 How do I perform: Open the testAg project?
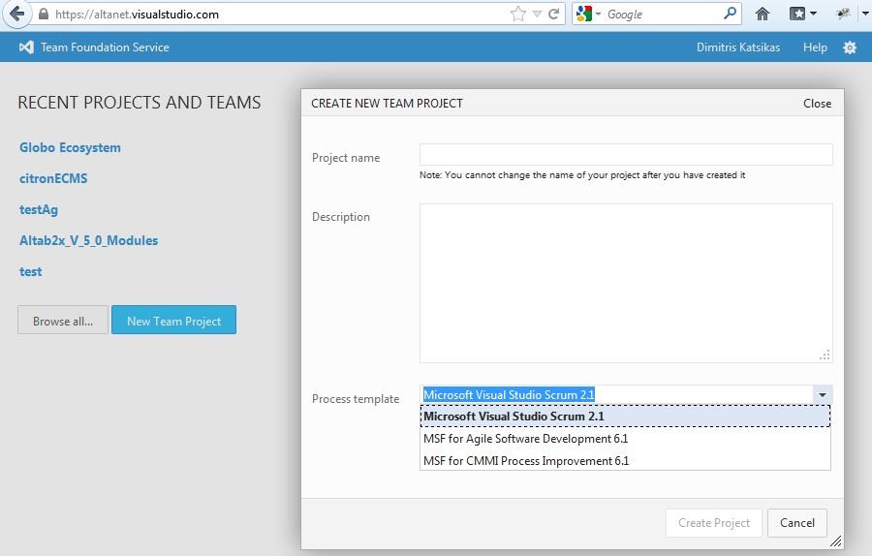(x=39, y=209)
